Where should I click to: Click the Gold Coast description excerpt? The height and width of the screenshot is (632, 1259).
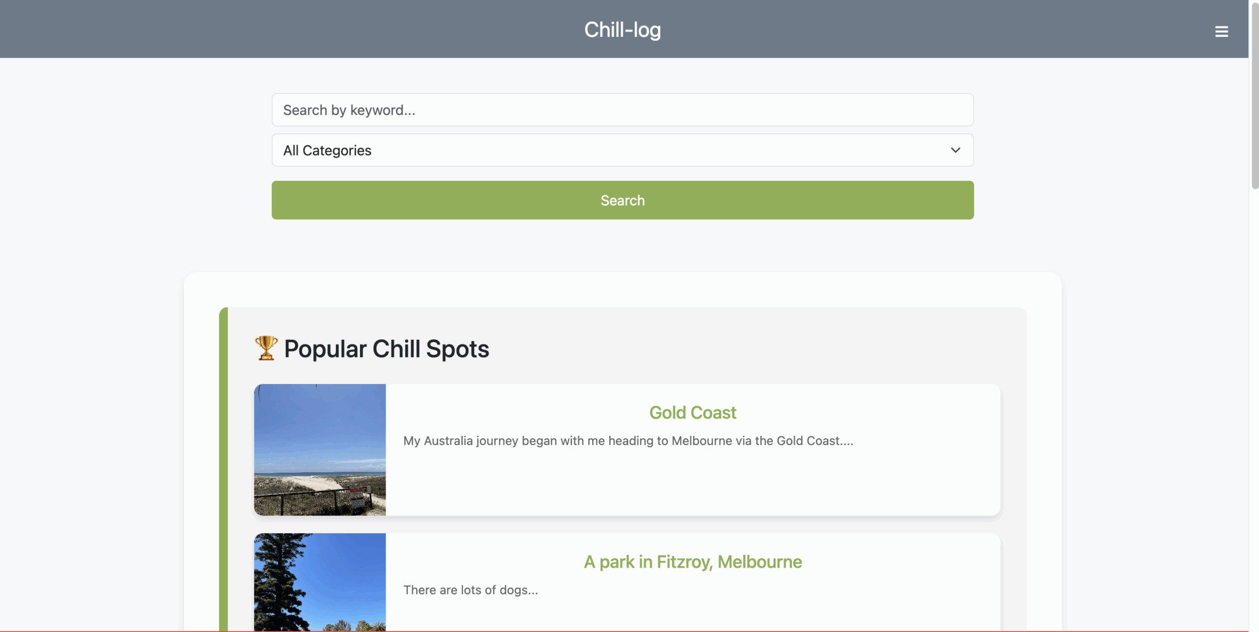628,441
